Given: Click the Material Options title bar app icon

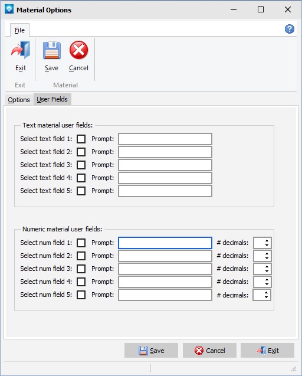Looking at the screenshot, I should tap(9, 9).
